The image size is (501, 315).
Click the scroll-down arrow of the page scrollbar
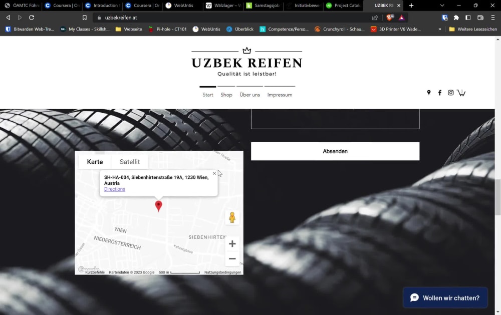pos(498,312)
